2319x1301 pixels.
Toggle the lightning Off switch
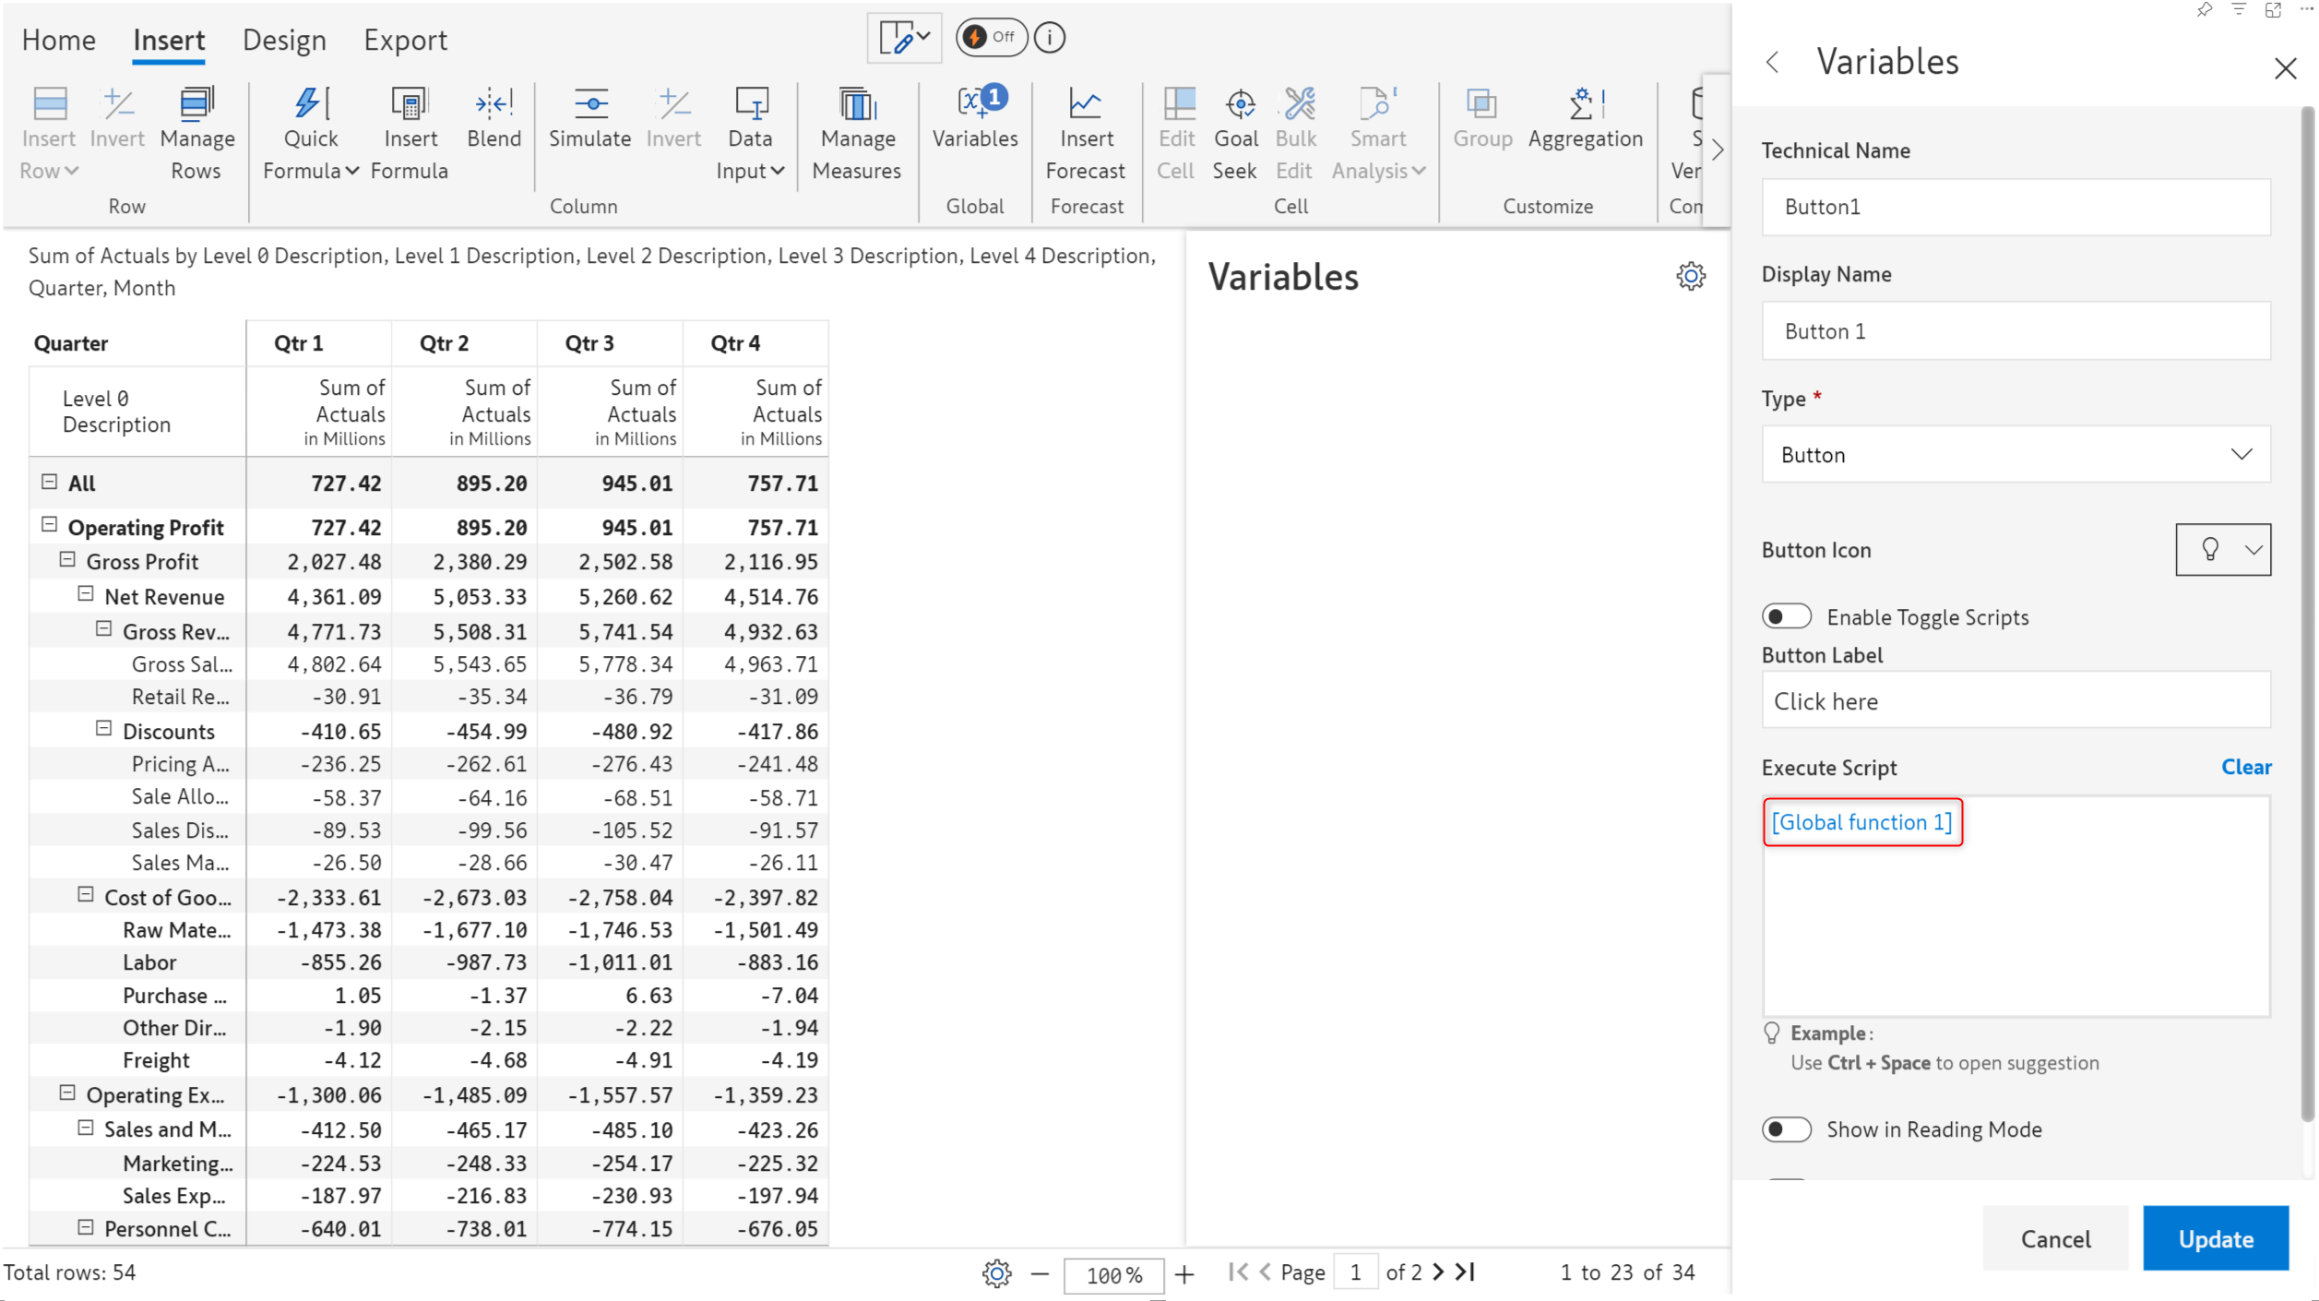[991, 38]
